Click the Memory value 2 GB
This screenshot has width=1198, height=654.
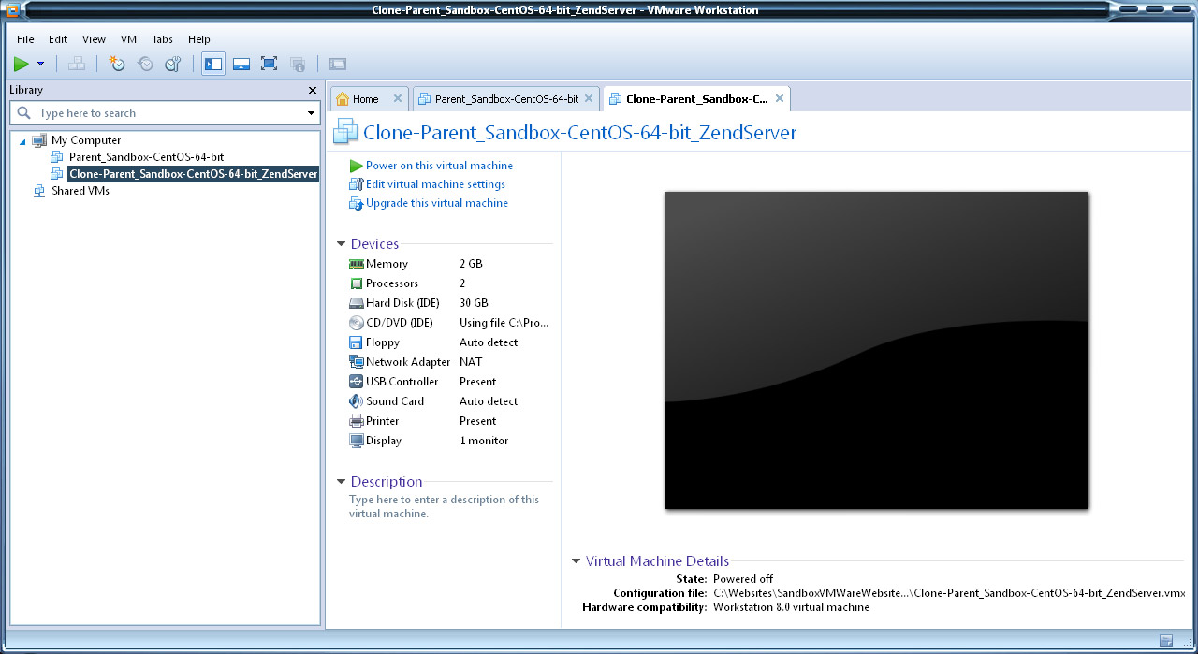coord(471,264)
